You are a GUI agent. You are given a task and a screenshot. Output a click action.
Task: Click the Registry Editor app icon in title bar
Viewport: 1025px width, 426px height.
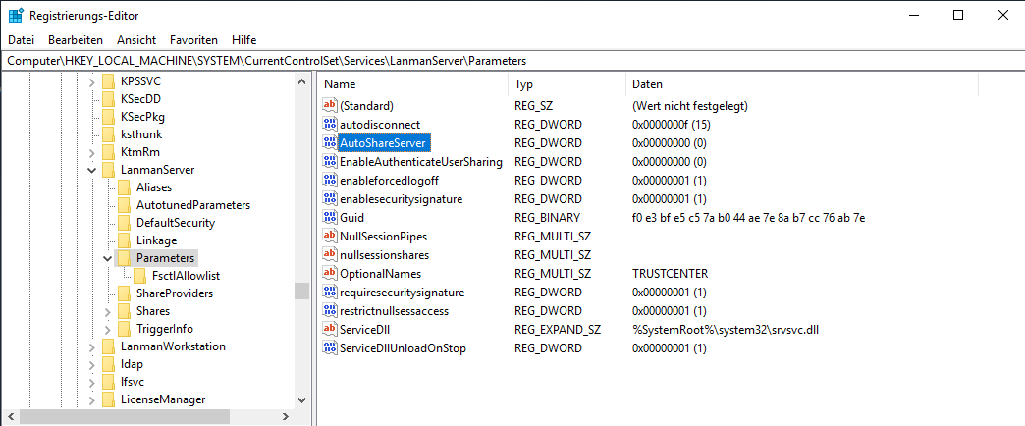coord(16,15)
